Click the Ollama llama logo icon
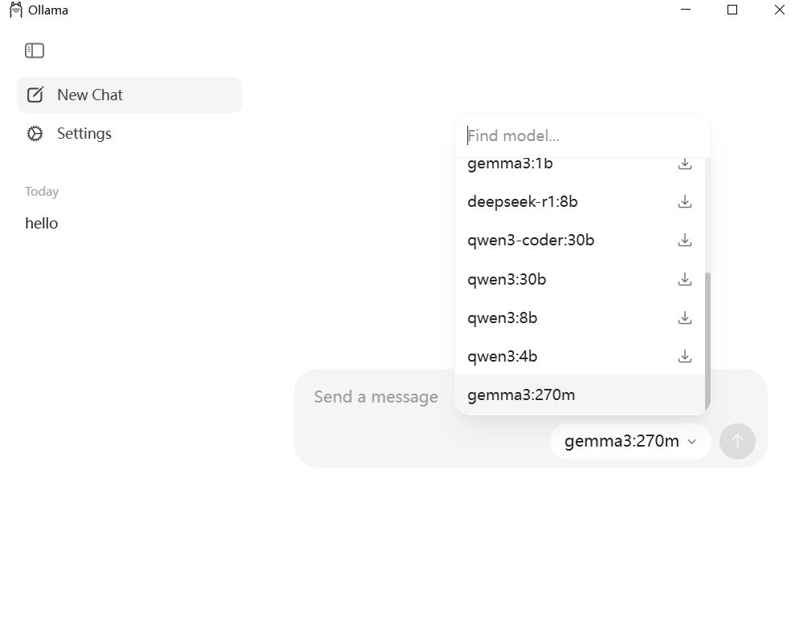The height and width of the screenshot is (627, 803). click(16, 10)
